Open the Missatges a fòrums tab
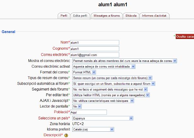 [107, 16]
